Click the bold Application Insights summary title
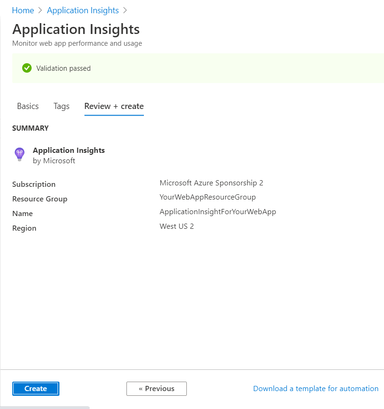 tap(69, 150)
